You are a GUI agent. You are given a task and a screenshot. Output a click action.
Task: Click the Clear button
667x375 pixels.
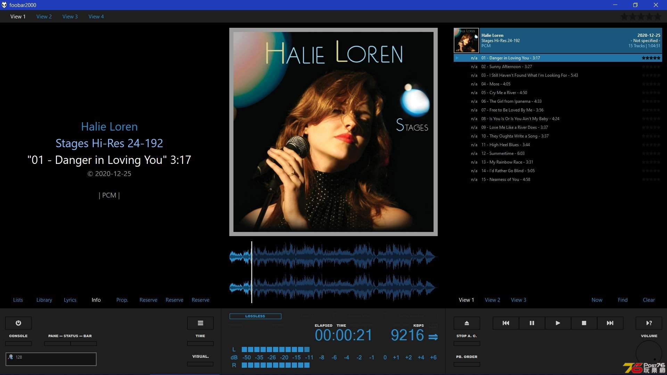pos(649,300)
